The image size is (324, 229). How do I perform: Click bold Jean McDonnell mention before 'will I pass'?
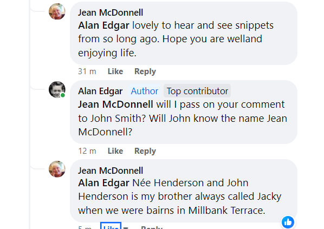coord(115,104)
